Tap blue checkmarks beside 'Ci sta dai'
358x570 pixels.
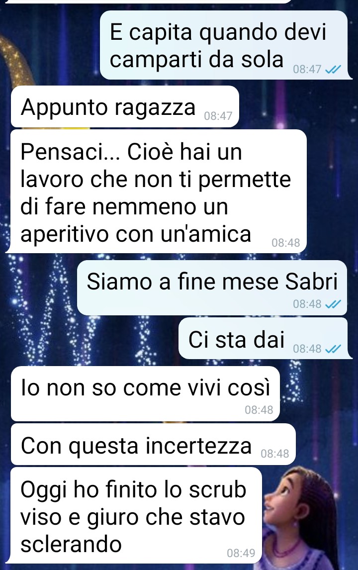[333, 349]
